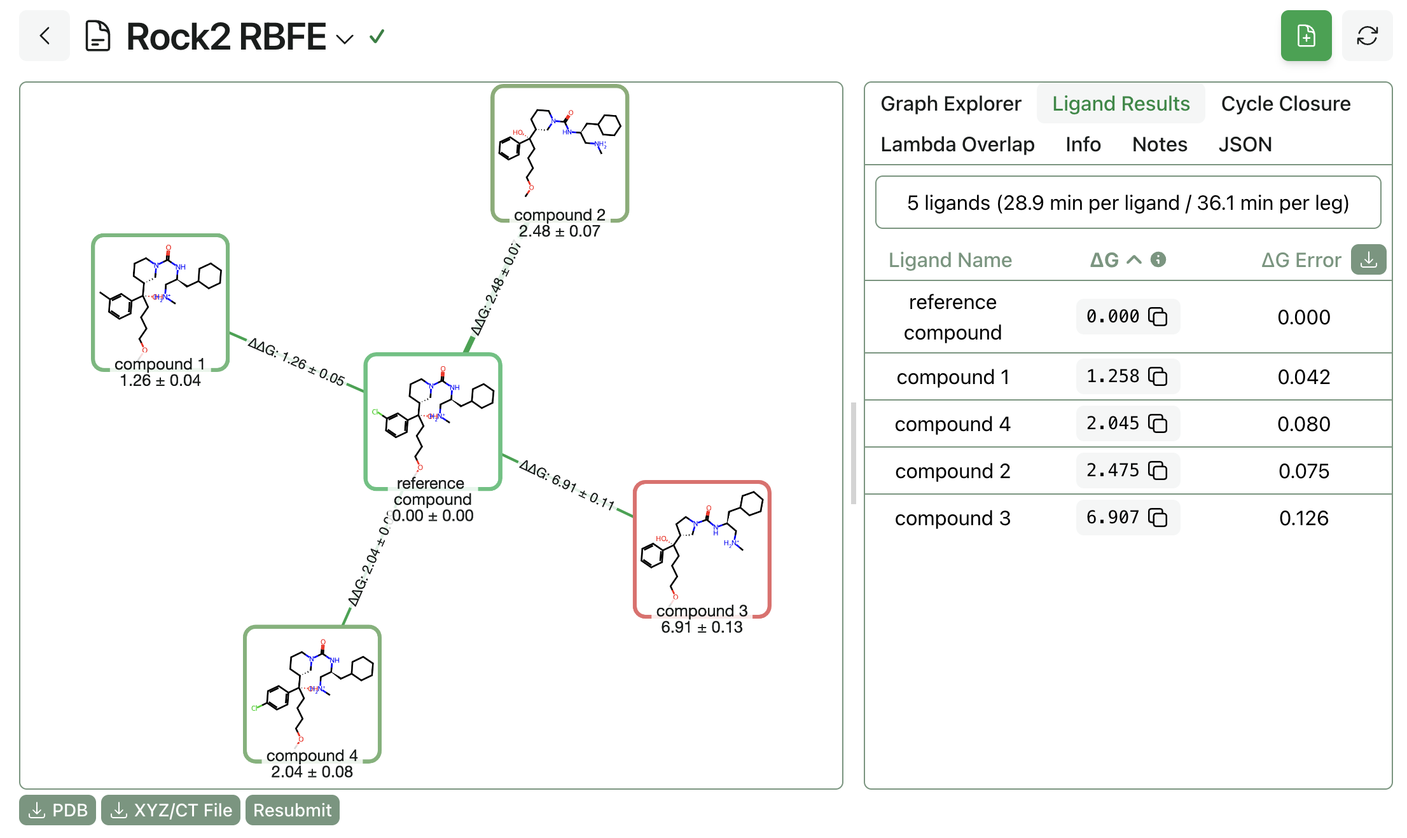
Task: Copy the reference compound ΔG value
Action: (x=1159, y=316)
